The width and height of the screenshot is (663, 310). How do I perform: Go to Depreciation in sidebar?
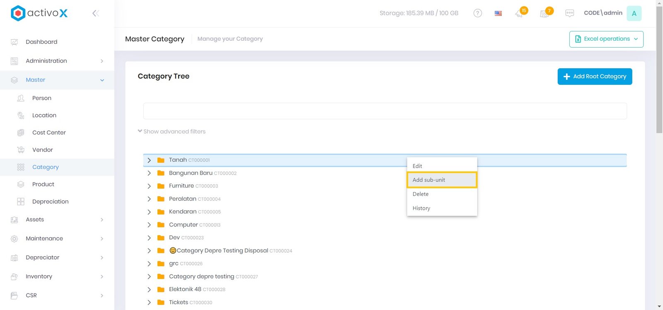coord(50,202)
